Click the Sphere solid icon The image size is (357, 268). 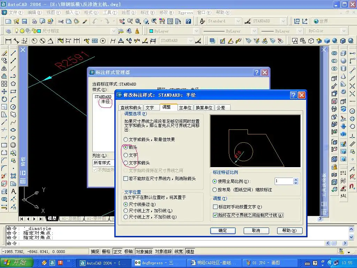point(343,61)
